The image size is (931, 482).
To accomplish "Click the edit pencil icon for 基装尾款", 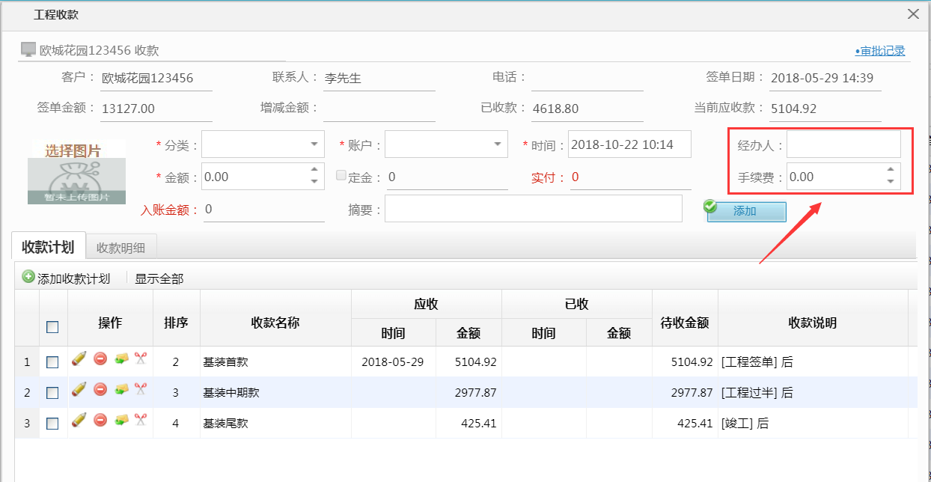I will coord(79,419).
